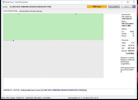Stop the test with Teszt Leállítása button
The image size is (138, 100).
point(114,7)
